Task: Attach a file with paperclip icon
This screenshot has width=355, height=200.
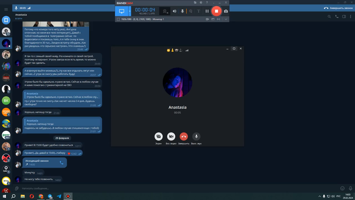Action: pos(17,188)
